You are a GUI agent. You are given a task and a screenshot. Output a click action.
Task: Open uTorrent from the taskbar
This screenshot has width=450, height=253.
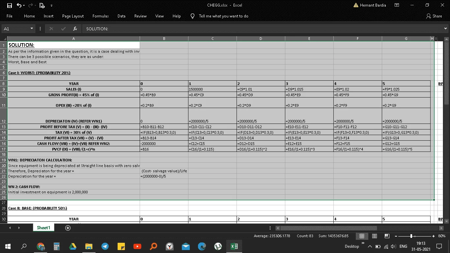(218, 246)
